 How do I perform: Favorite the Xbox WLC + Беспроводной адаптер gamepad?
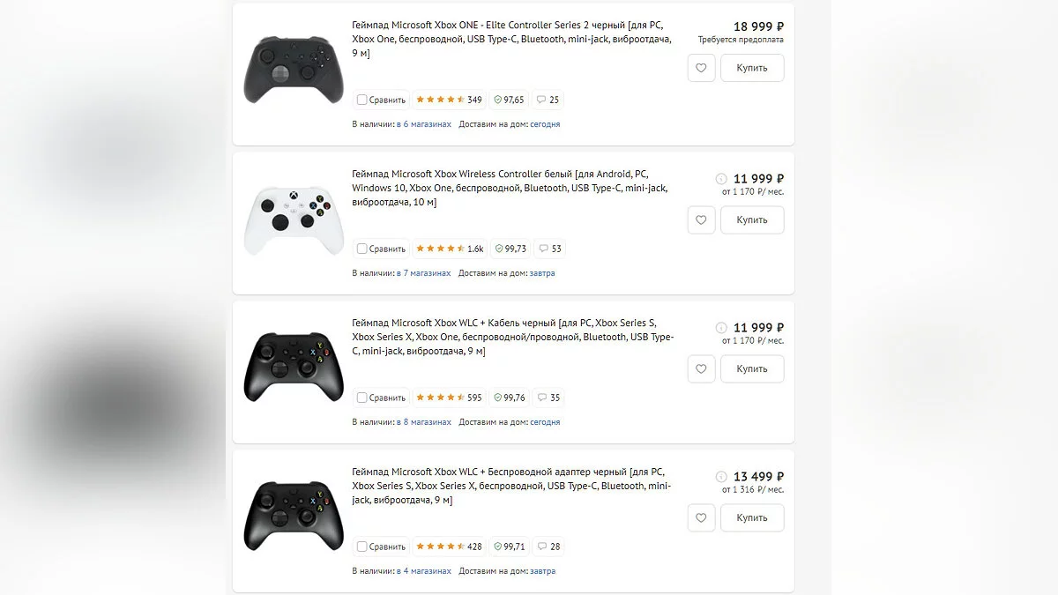coord(701,517)
